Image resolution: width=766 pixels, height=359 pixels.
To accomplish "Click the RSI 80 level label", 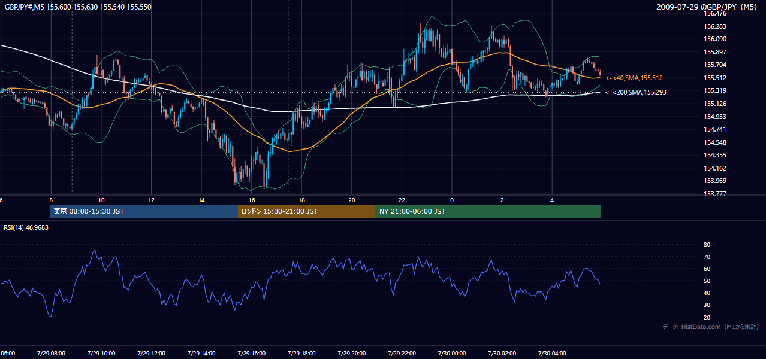I will (x=707, y=245).
